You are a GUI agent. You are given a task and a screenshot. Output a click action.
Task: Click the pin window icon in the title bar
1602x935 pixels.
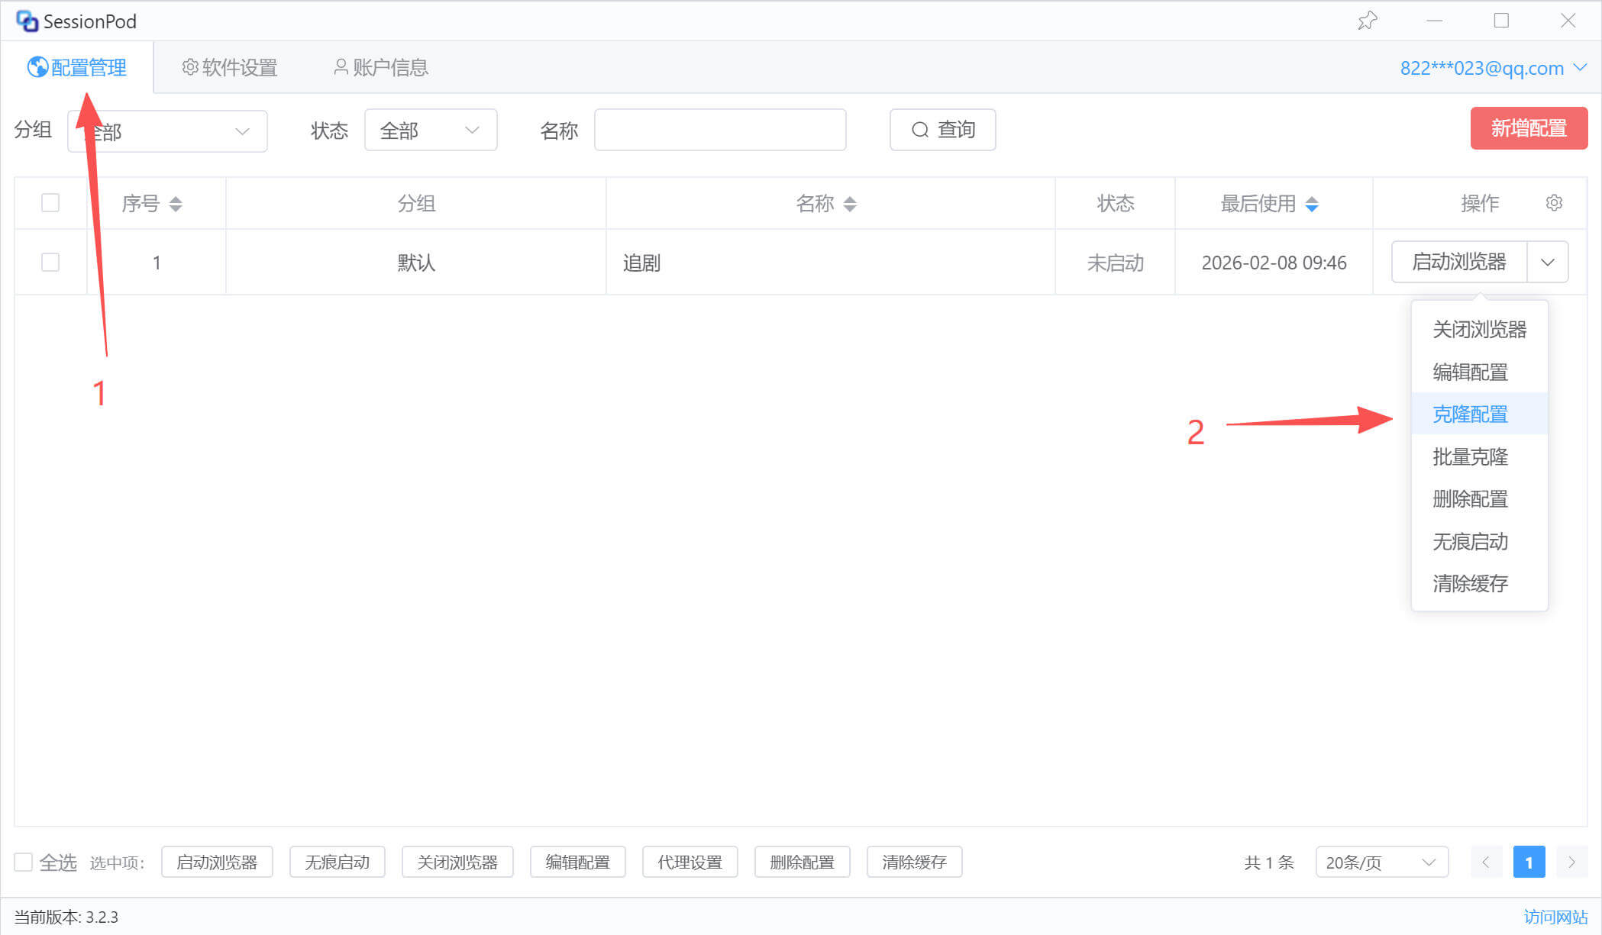(1367, 21)
